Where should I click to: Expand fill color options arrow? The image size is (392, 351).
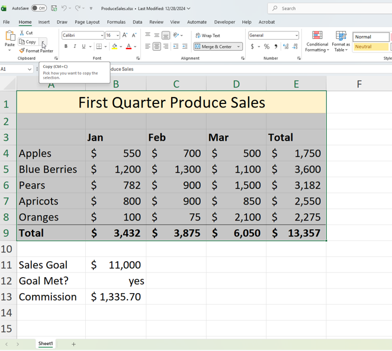point(121,47)
